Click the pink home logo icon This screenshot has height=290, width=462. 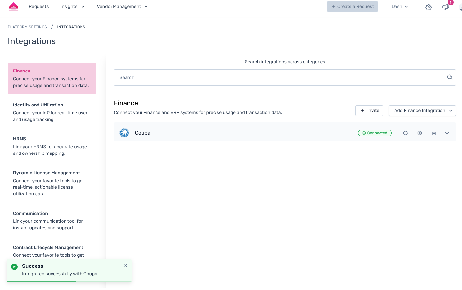point(14,7)
